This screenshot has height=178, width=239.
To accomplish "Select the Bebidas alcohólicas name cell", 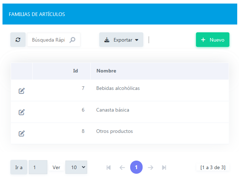I will (160, 91).
